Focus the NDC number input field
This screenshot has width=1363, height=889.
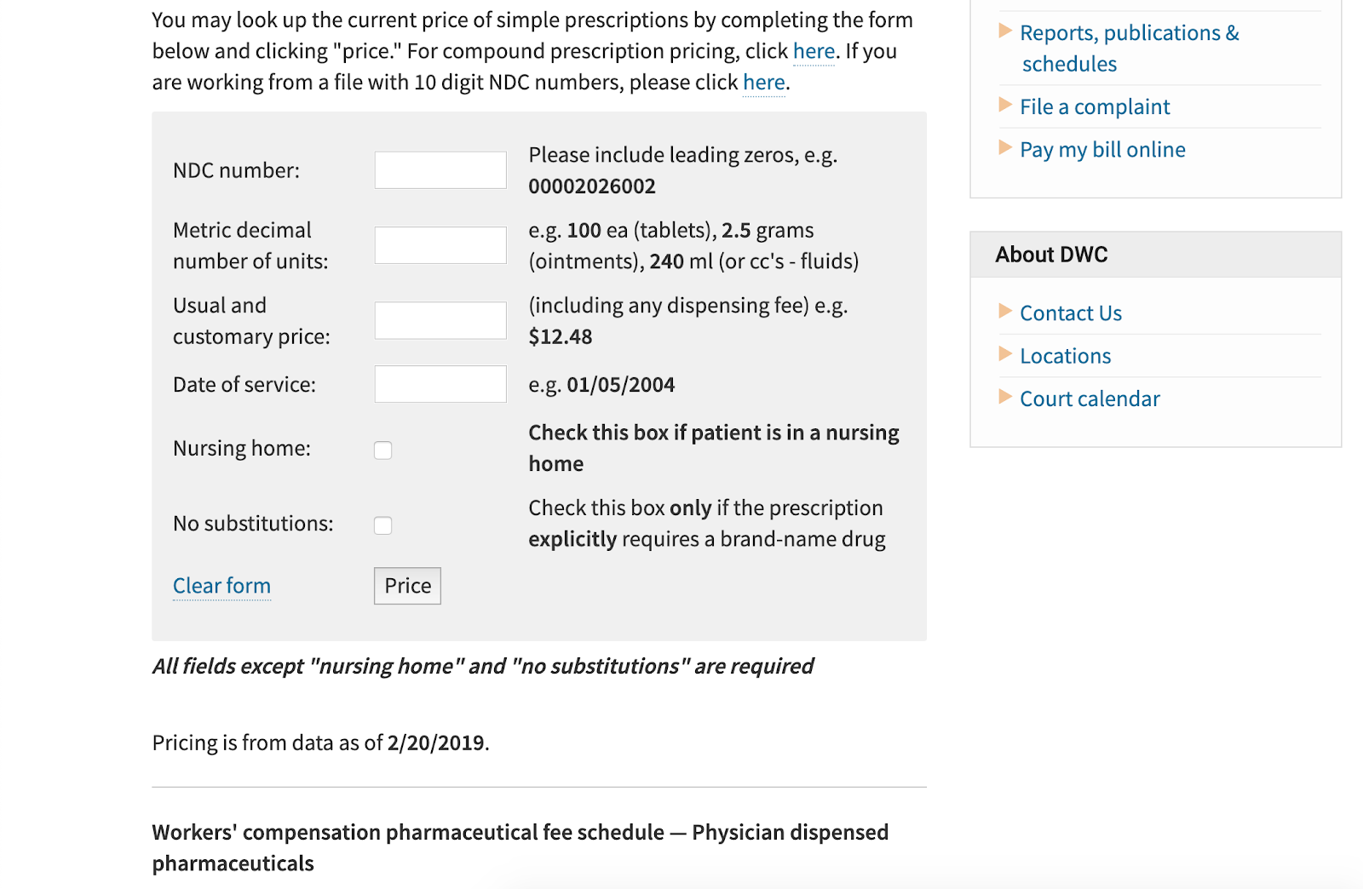tap(440, 170)
